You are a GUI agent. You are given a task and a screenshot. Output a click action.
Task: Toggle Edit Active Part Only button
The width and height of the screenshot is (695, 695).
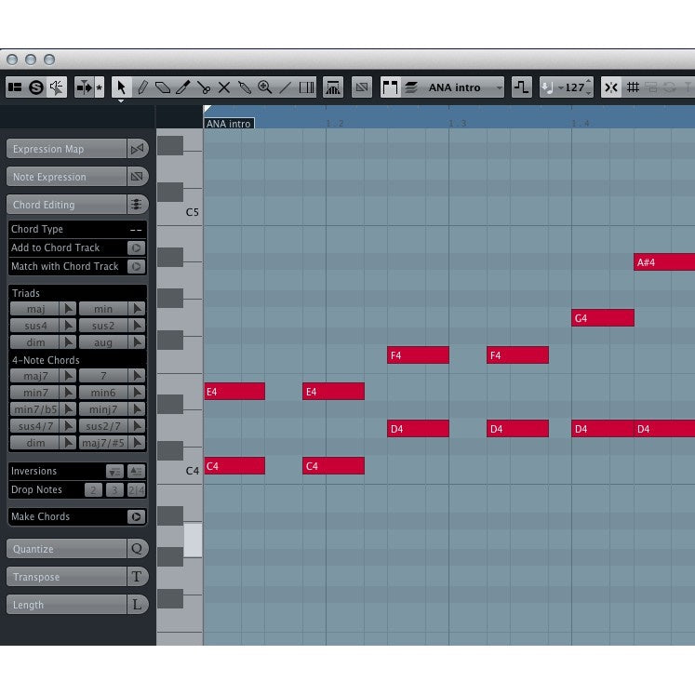click(411, 87)
